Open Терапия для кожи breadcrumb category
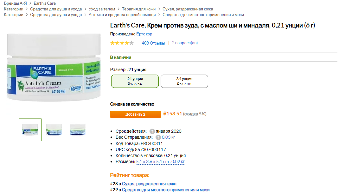This screenshot has width=339, height=195. 139,9
